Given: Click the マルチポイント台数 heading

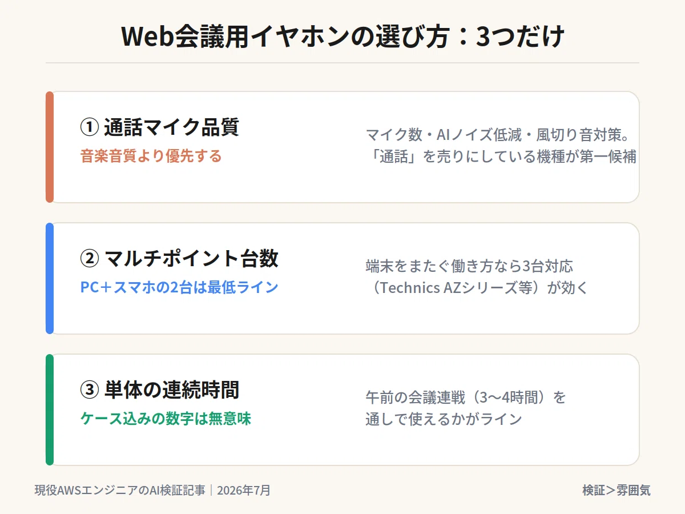Looking at the screenshot, I should coord(191,259).
